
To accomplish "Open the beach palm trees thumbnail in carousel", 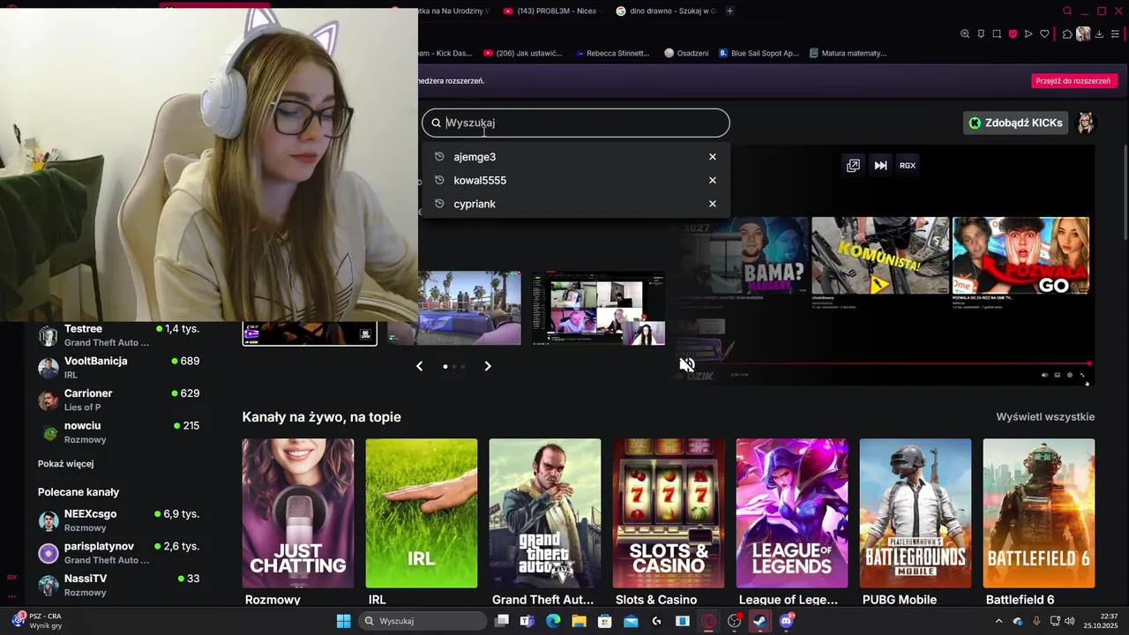I will 469,308.
